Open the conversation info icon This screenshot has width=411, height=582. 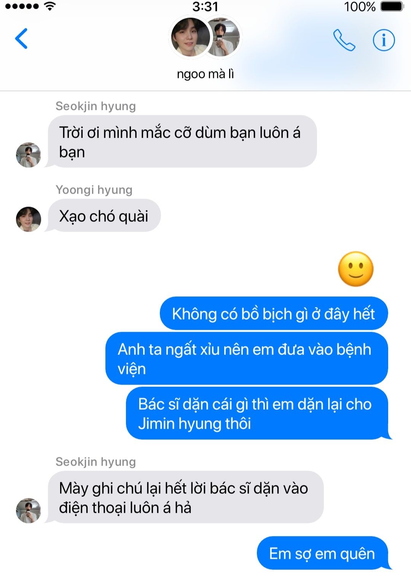(384, 40)
